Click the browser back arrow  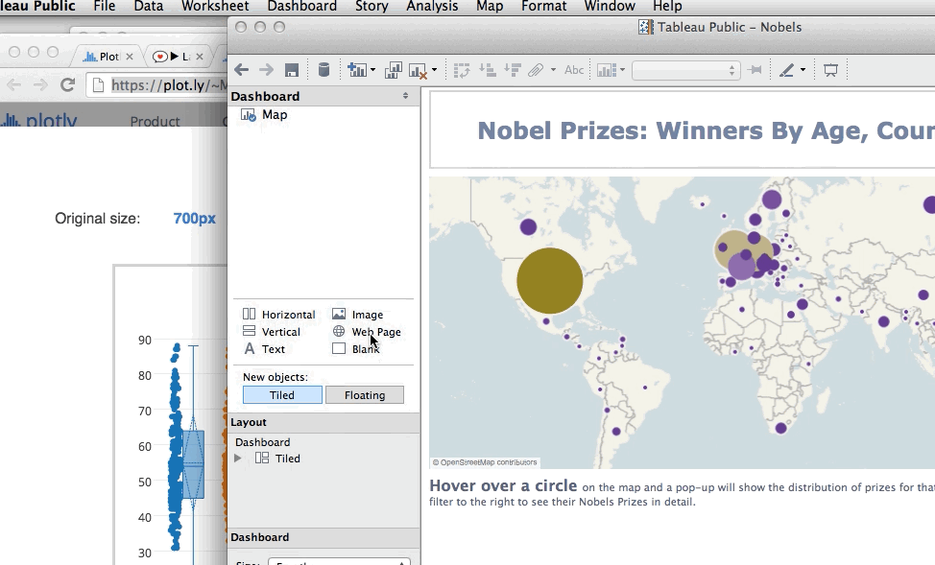(13, 85)
